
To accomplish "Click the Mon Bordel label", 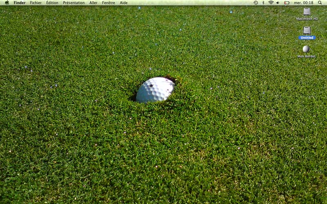I will [x=306, y=56].
